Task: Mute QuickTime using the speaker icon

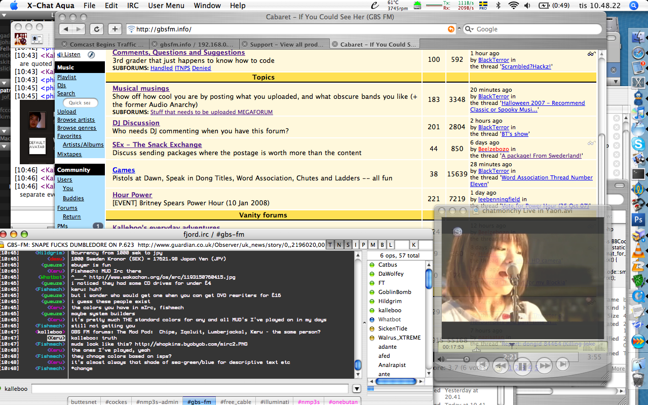Action: 441,359
